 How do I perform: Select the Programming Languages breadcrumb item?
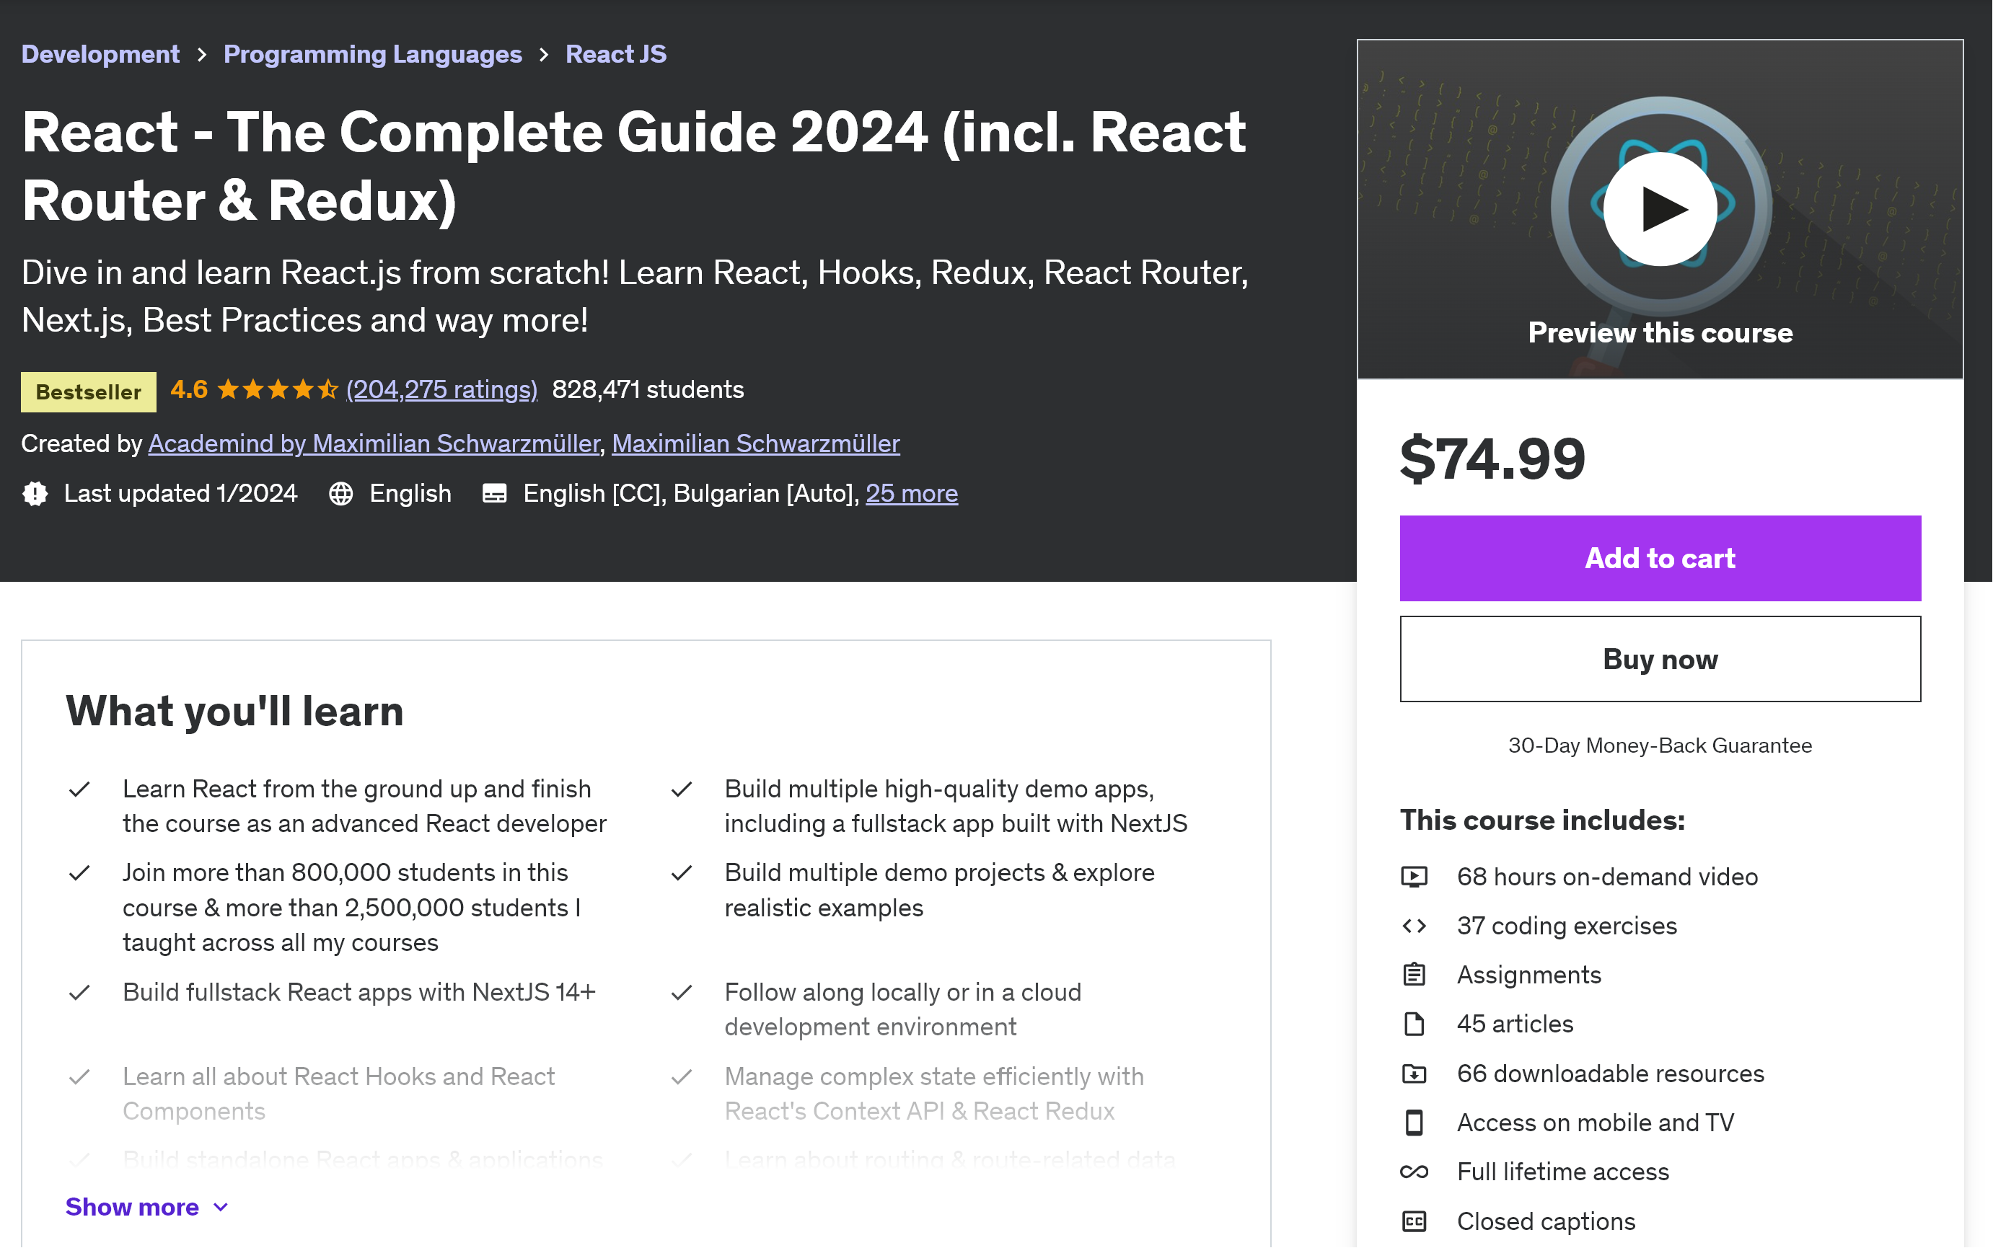pyautogui.click(x=371, y=53)
